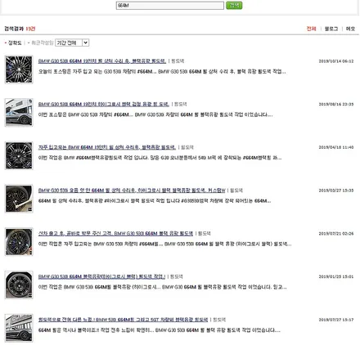The width and height of the screenshot is (360, 345).
Task: Click 휠도색 category beside the 커스텀W title
Action: point(236,190)
